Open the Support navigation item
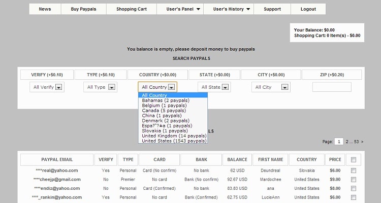Screen dimensions: 381x203 point(272,9)
